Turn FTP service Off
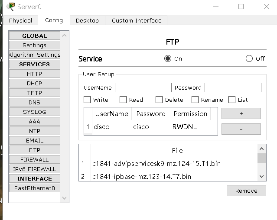The image size is (277, 220). pyautogui.click(x=249, y=59)
